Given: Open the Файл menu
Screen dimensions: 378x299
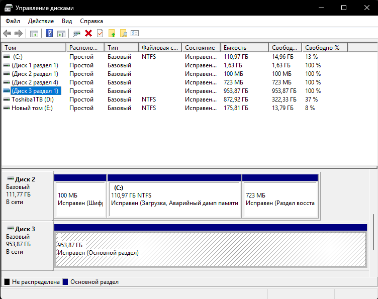Looking at the screenshot, I should (x=13, y=21).
